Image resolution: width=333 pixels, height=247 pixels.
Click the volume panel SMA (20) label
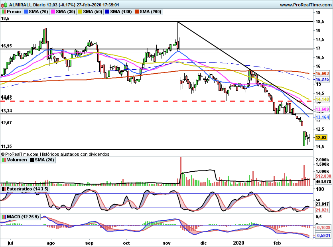click(43, 160)
